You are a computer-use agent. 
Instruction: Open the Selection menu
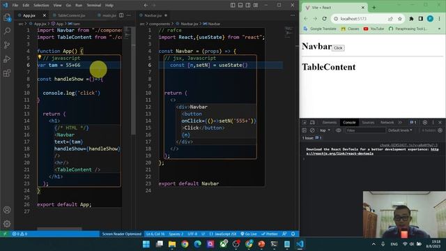click(41, 5)
